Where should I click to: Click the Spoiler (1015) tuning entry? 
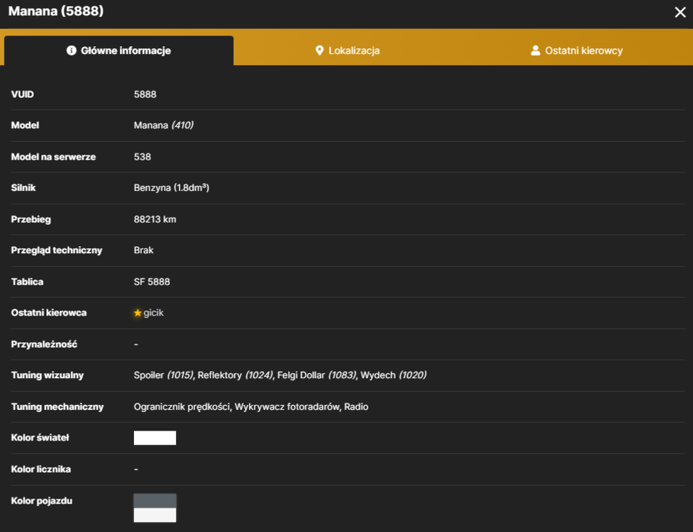point(164,375)
